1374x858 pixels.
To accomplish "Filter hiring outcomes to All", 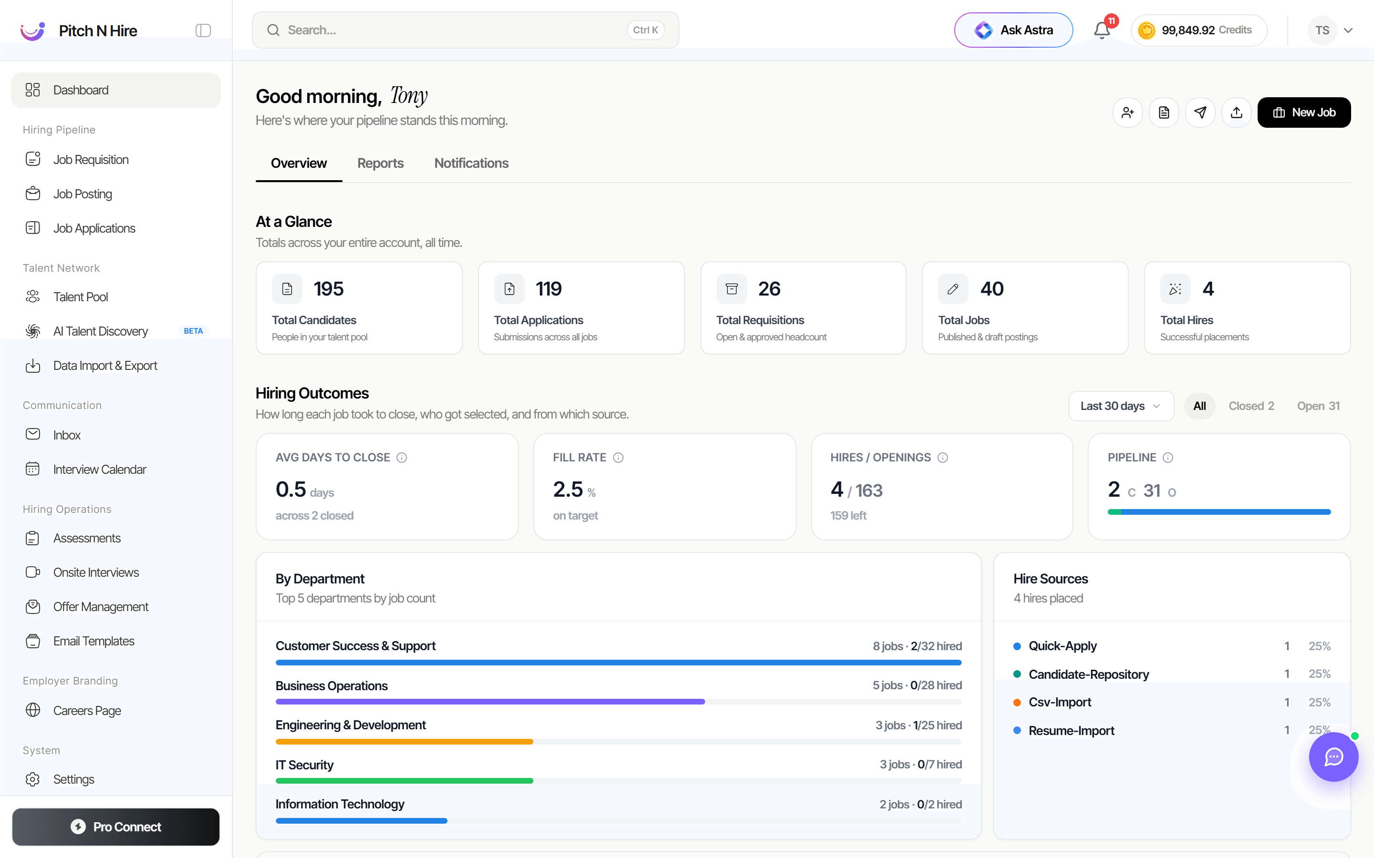I will tap(1199, 406).
